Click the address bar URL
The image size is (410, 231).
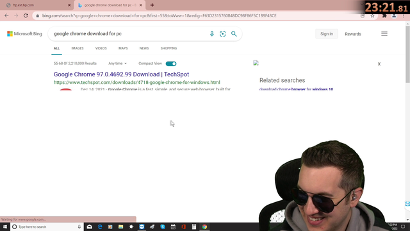(x=160, y=15)
